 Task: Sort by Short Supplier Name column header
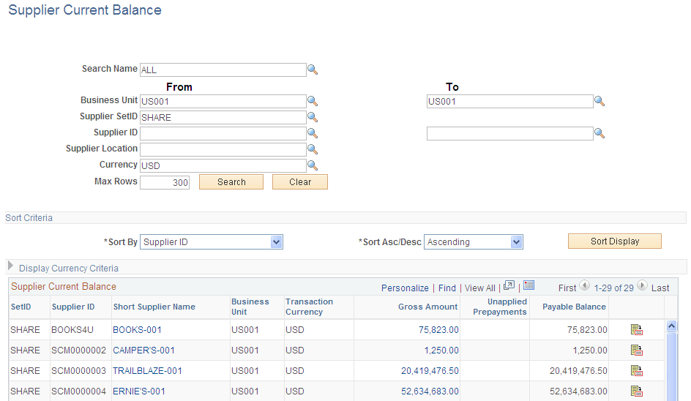tap(154, 307)
